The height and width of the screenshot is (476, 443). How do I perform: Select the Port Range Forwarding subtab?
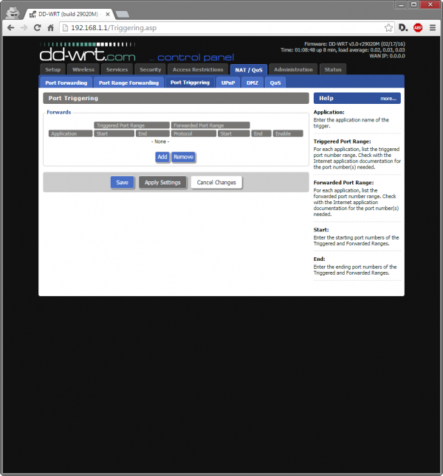point(128,83)
